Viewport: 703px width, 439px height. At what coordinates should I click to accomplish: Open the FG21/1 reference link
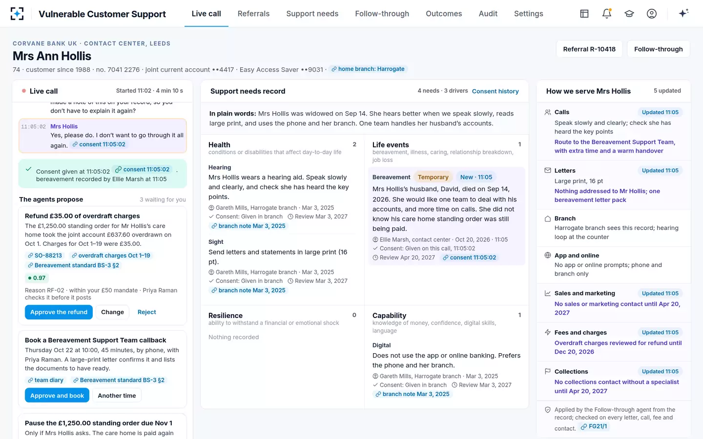(x=594, y=426)
